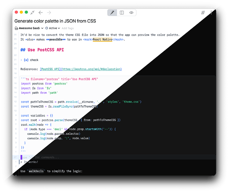Click the const variables line

coord(37,116)
